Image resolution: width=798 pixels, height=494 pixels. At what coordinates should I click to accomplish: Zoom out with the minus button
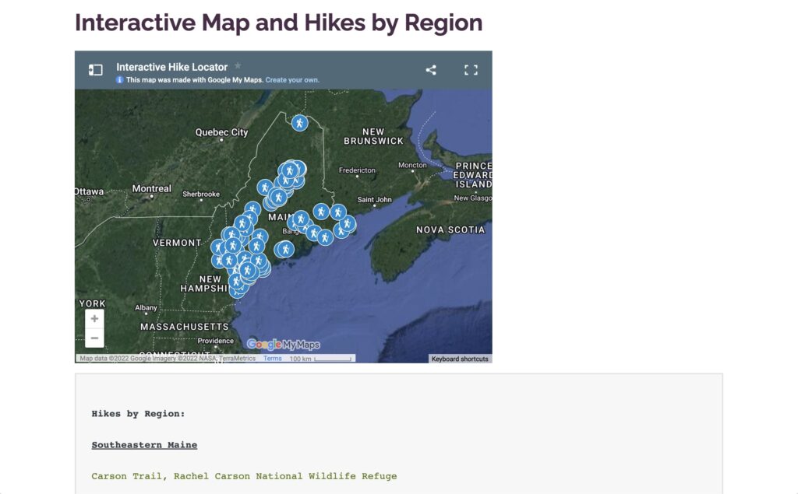pyautogui.click(x=94, y=338)
